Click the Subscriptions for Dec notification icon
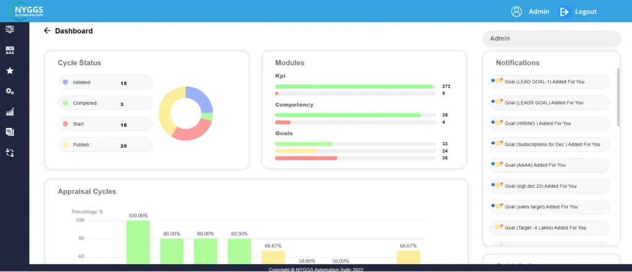 point(499,144)
